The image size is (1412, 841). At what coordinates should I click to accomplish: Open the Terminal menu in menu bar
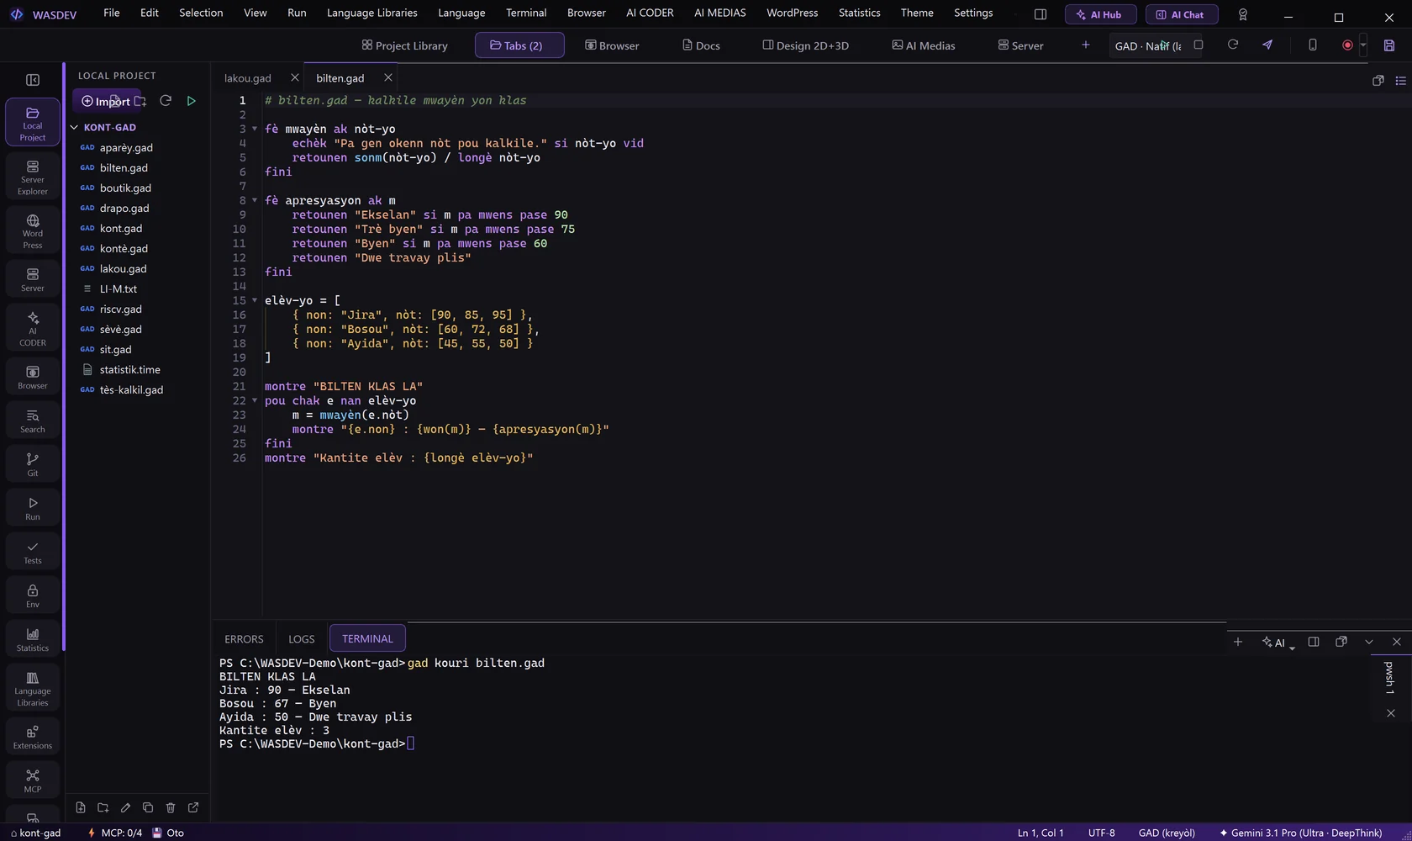point(526,13)
